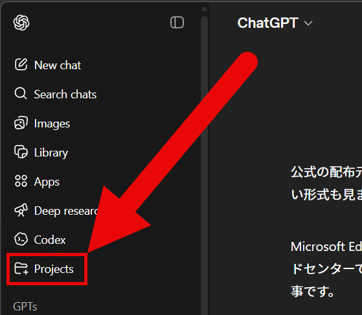Collapse the sidebar with the toggle icon
Viewport: 362px width, 315px height.
click(177, 23)
